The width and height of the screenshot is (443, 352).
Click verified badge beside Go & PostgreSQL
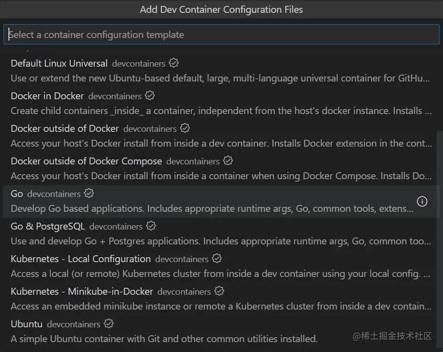[151, 226]
